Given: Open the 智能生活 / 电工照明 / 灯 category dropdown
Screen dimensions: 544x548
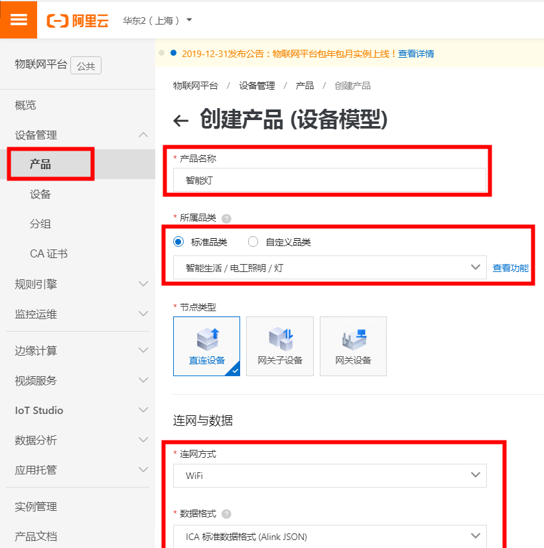Looking at the screenshot, I should point(330,268).
